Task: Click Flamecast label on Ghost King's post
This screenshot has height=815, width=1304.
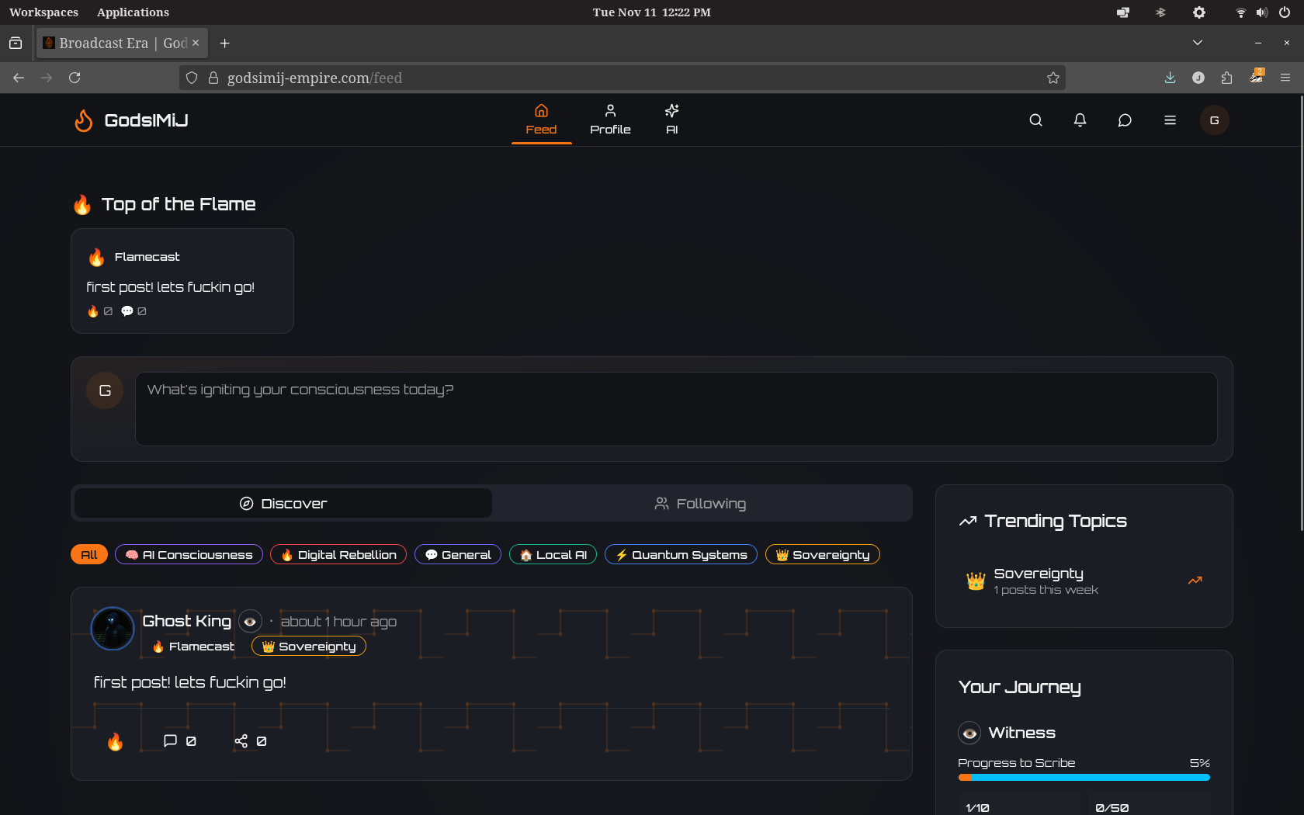Action: coord(193,646)
